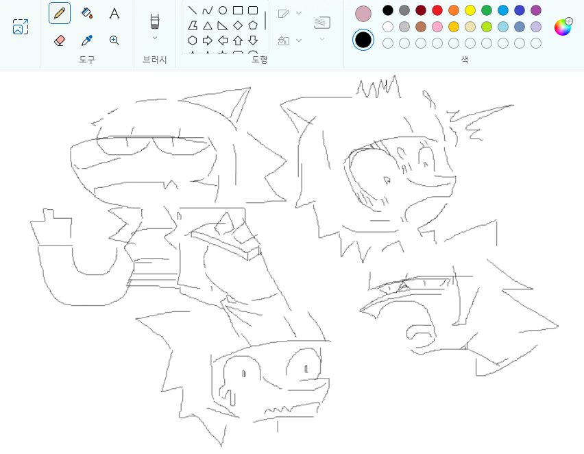Screen dimensions: 584x454
Task: Pick the purple palette color
Action: click(536, 10)
